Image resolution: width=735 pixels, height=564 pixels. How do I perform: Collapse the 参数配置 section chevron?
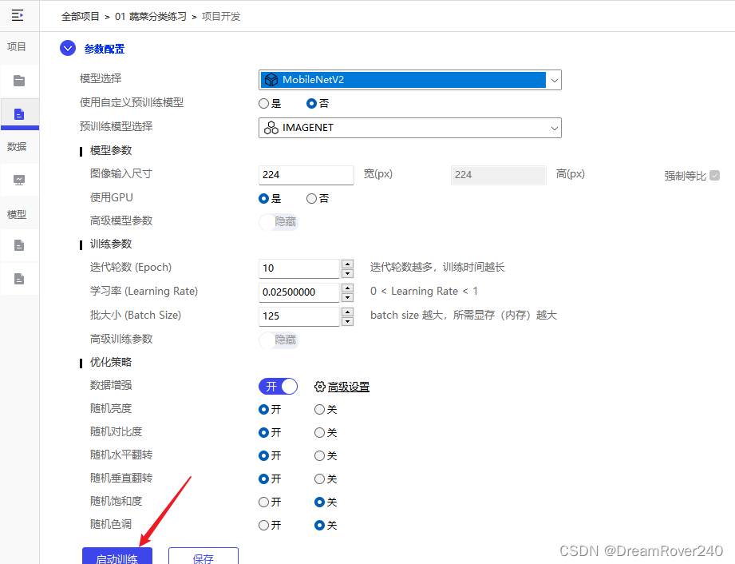pos(68,48)
